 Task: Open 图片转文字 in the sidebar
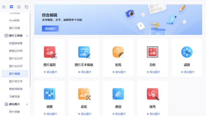pyautogui.click(x=16, y=81)
